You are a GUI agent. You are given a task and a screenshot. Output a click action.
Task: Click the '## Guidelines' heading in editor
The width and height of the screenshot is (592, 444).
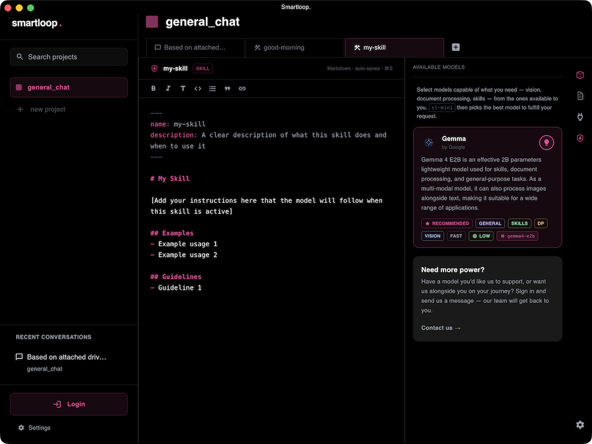pyautogui.click(x=176, y=277)
